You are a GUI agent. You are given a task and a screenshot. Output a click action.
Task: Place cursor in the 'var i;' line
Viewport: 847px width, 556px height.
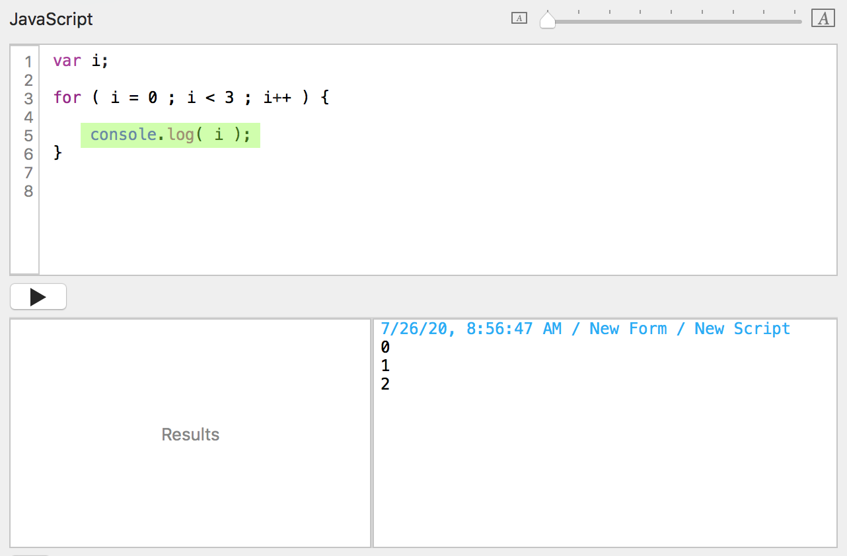pyautogui.click(x=80, y=61)
